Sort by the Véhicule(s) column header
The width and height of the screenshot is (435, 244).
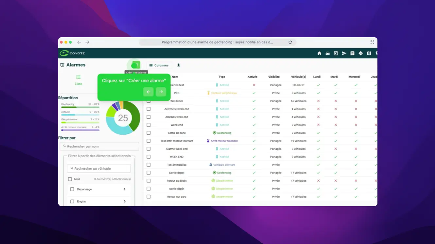pos(299,77)
